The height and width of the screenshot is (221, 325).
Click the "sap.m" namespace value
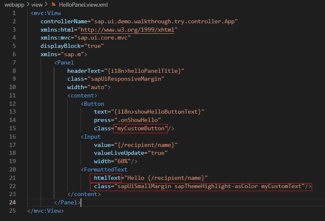click(72, 55)
